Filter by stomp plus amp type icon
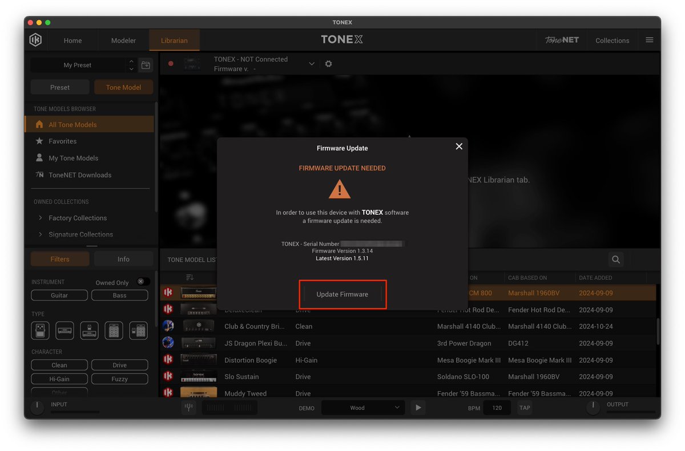The image size is (685, 451). tap(89, 330)
